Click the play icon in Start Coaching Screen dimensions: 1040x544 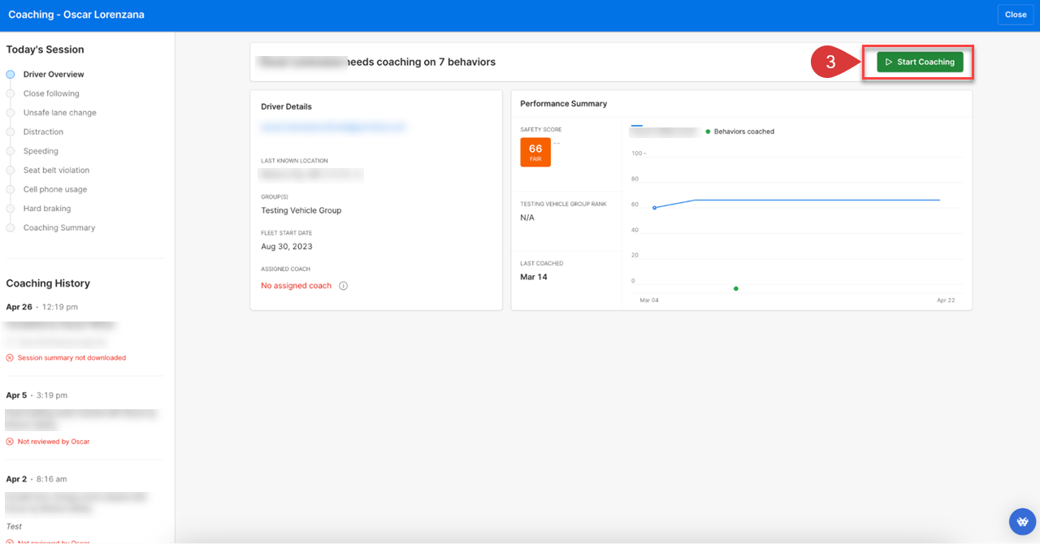click(890, 63)
